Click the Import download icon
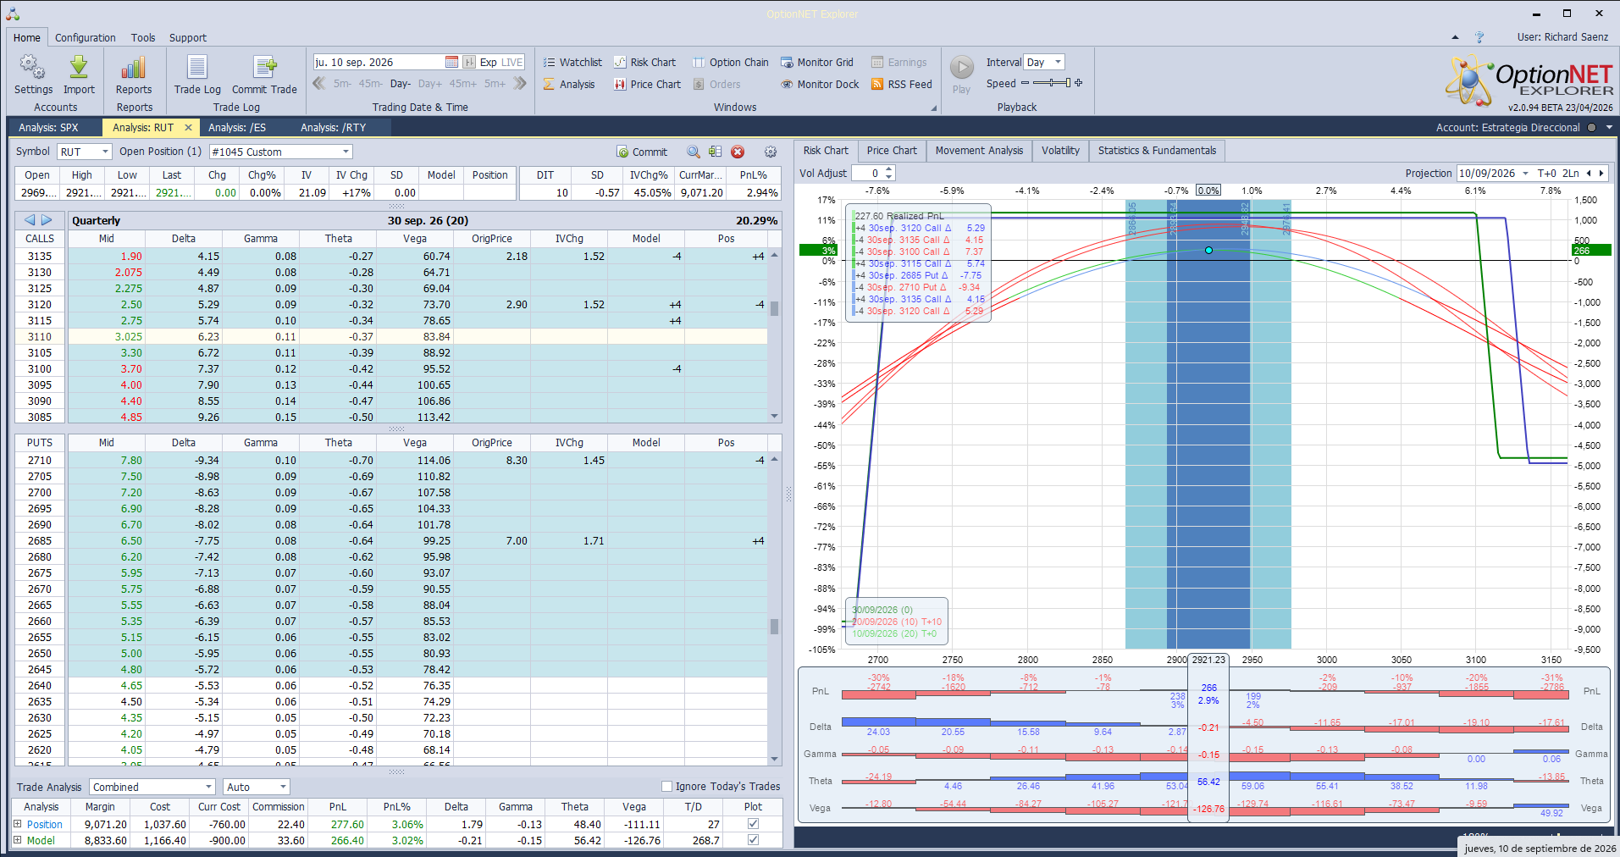This screenshot has height=857, width=1620. click(x=79, y=68)
